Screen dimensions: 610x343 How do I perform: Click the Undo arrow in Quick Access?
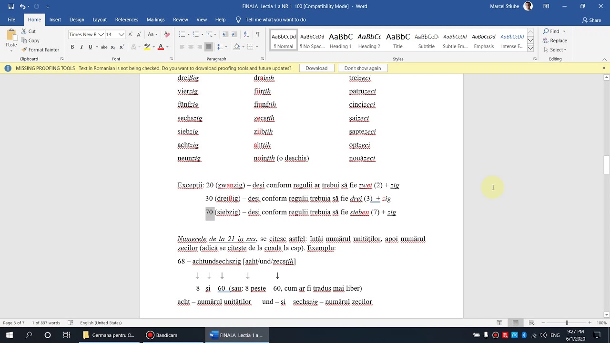[x=22, y=7]
